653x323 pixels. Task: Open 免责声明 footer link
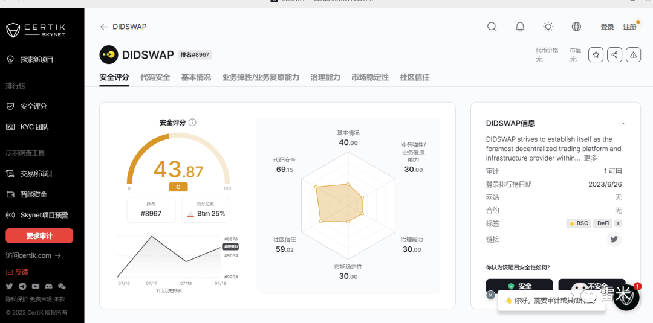(x=41, y=299)
